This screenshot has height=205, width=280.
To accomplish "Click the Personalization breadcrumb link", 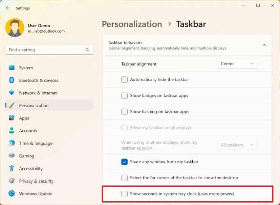I will pos(132,24).
